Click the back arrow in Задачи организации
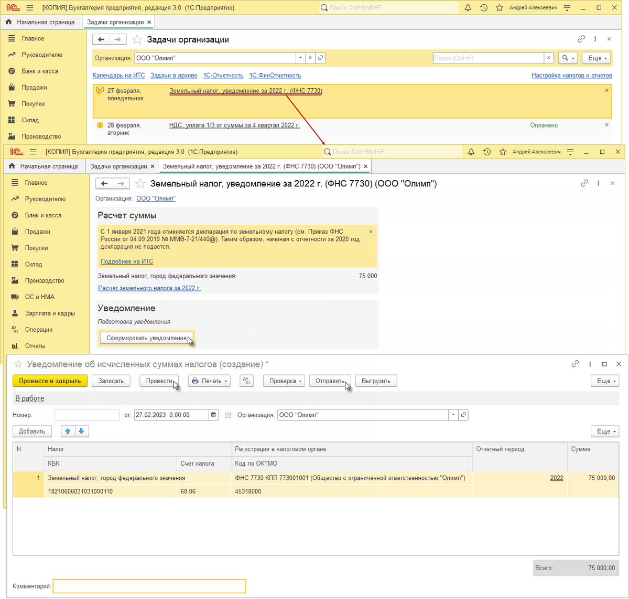This screenshot has height=599, width=629. [x=101, y=39]
